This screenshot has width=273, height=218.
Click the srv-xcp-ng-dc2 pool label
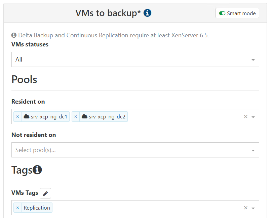(x=107, y=117)
